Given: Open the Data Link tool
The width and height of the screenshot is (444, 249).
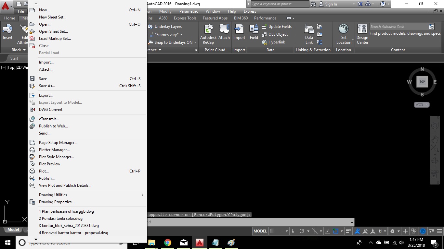Looking at the screenshot, I should [x=309, y=34].
